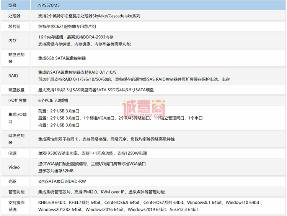Screen dimensions: 287x216
Task: Click the Skylake/Cascadelake processor description
Action: click(x=89, y=16)
